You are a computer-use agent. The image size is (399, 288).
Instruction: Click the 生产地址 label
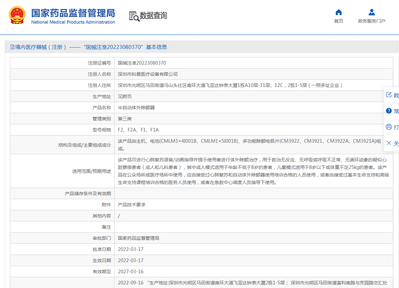(x=102, y=96)
